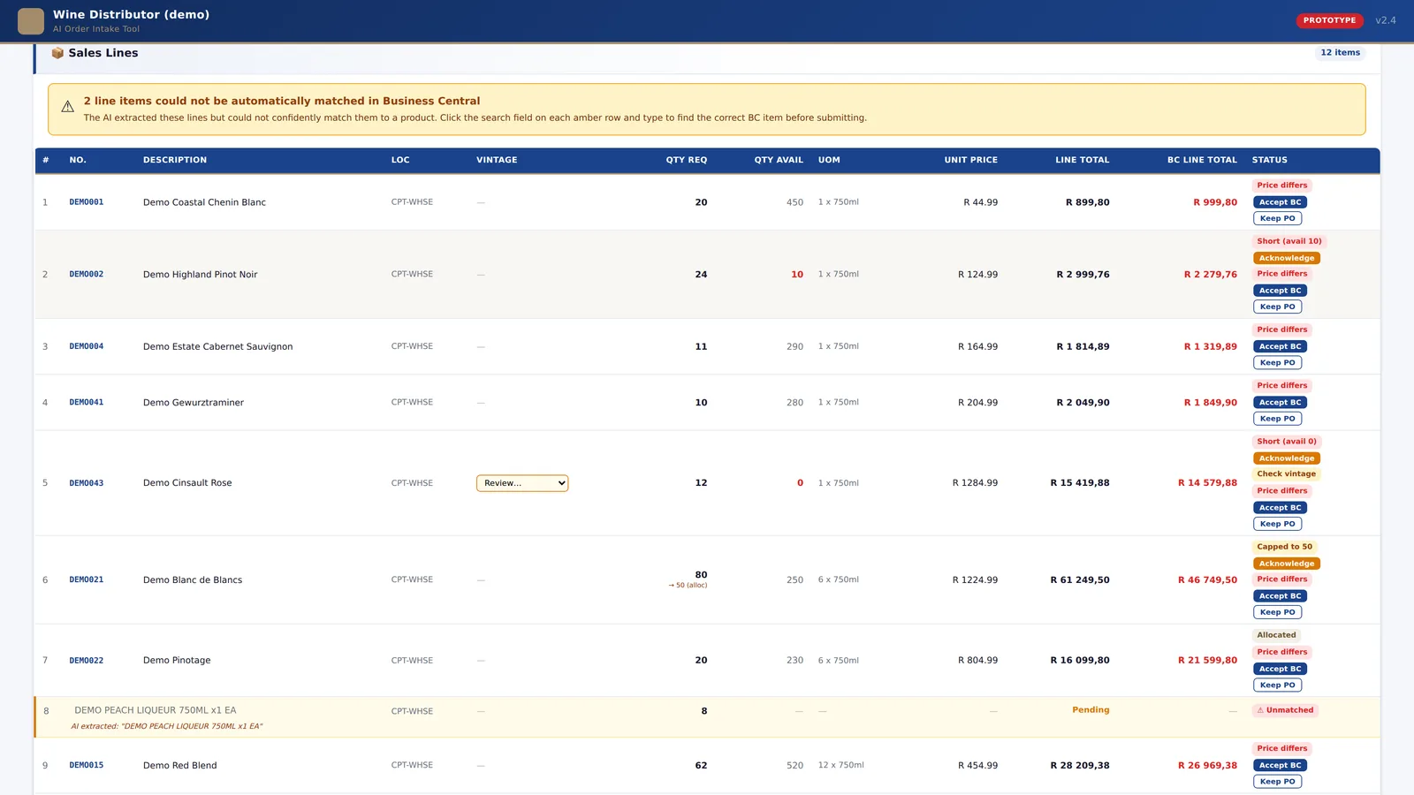Accept BC price for Demo Cinsault Rose
Image resolution: width=1414 pixels, height=795 pixels.
coord(1280,508)
